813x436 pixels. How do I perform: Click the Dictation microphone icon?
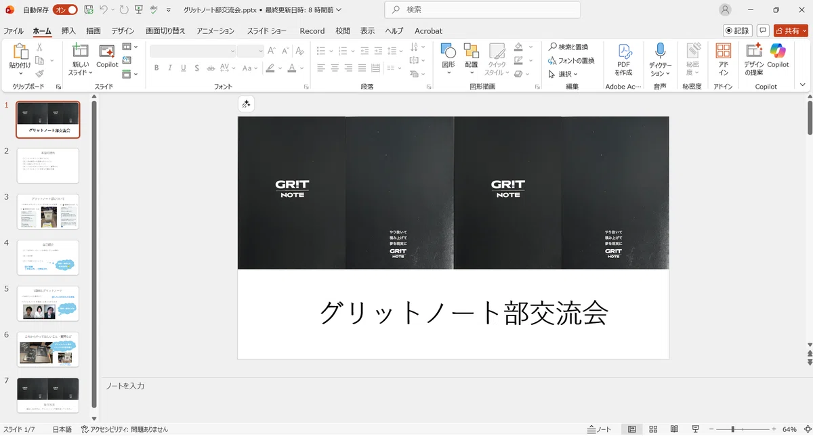(x=660, y=51)
